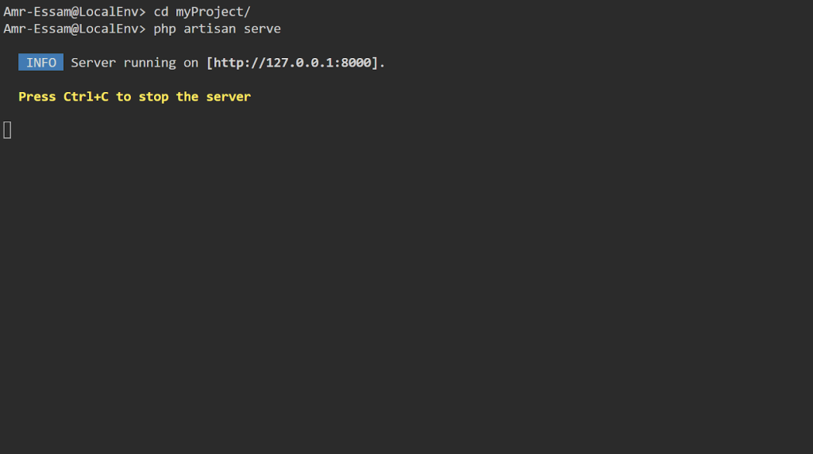The width and height of the screenshot is (813, 454).
Task: Click the 'cd' command on first line
Action: [x=160, y=12]
